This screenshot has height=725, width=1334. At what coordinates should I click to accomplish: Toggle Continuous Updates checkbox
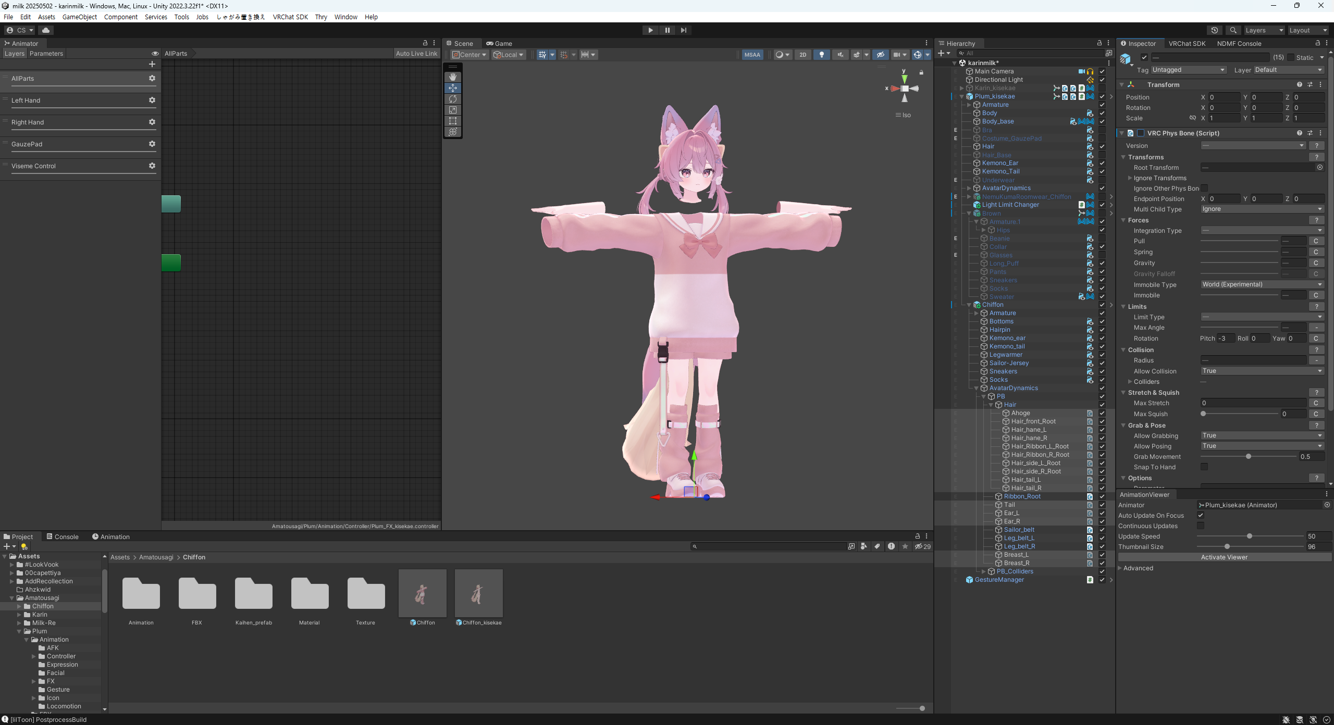(1201, 526)
